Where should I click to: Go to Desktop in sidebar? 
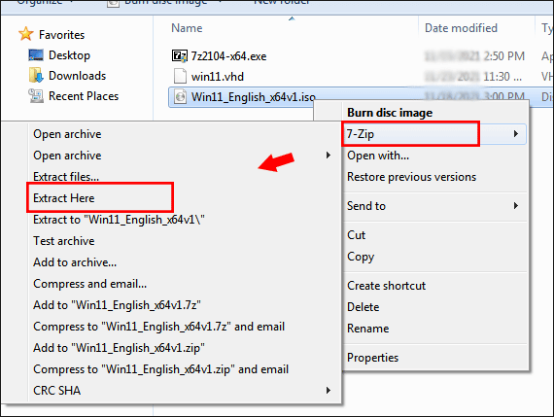coord(69,55)
